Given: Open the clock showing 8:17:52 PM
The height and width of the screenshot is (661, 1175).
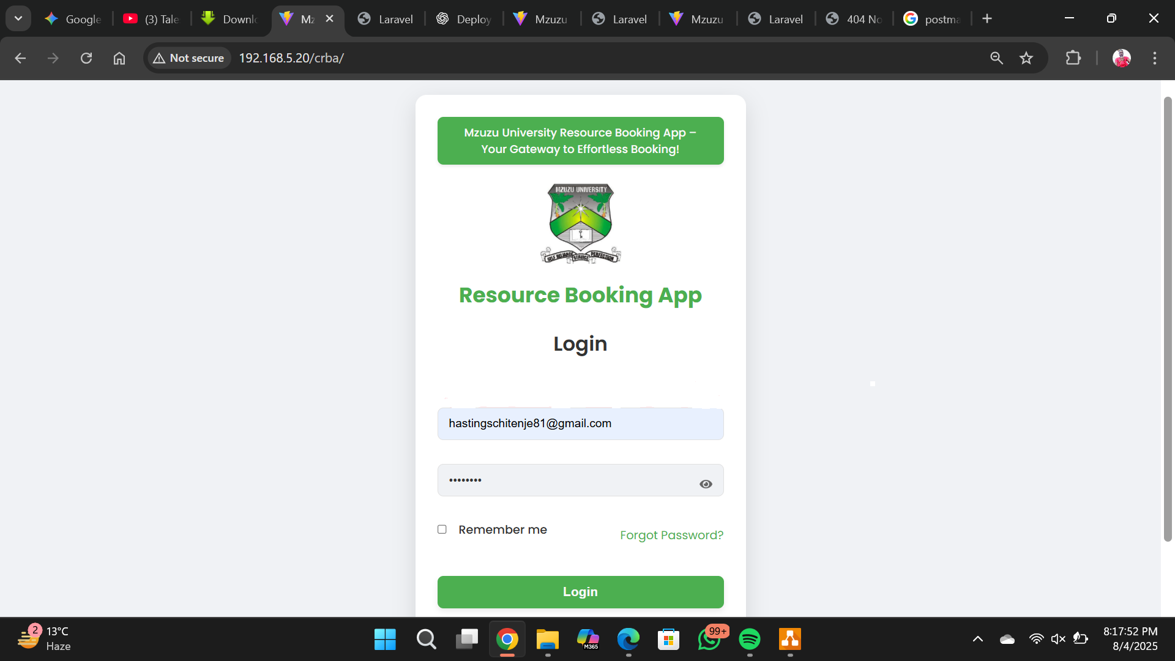Looking at the screenshot, I should coord(1130,638).
